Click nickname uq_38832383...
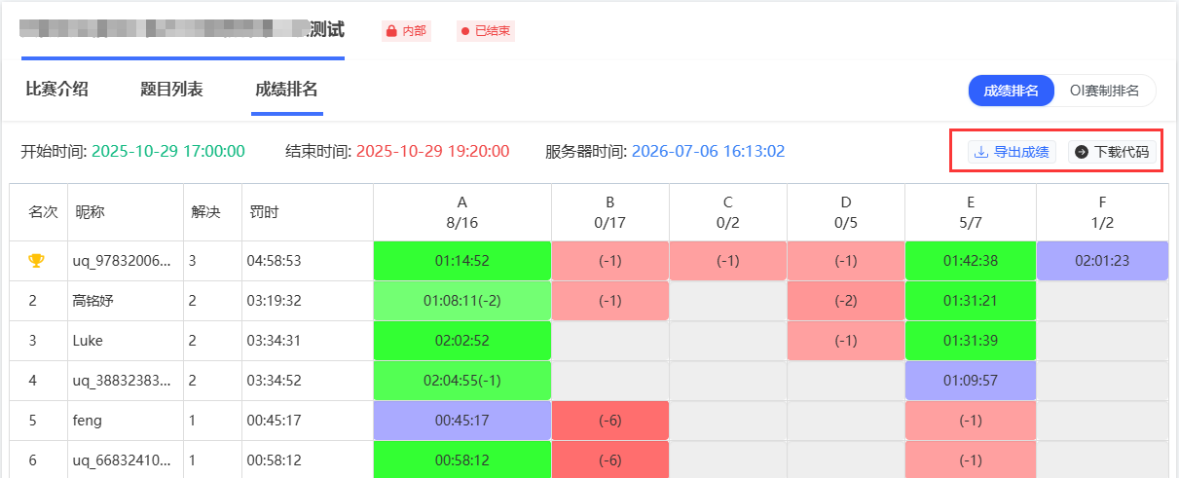The image size is (1179, 478). pos(124,381)
